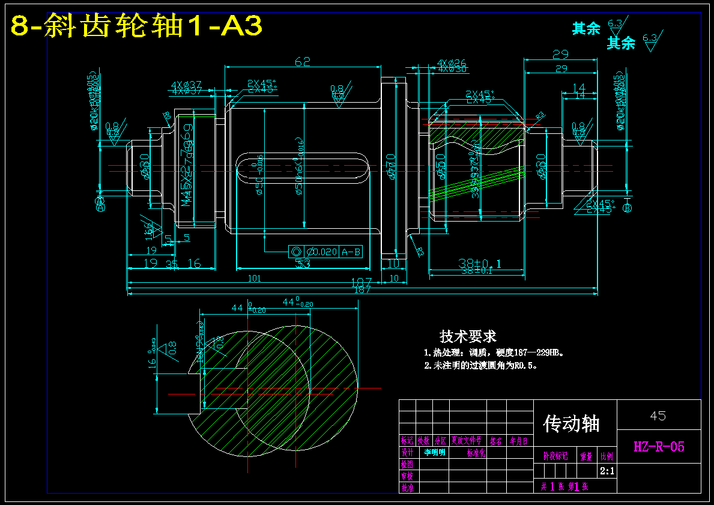
Task: Select the drawing number HZ-R-05
Action: [x=659, y=447]
